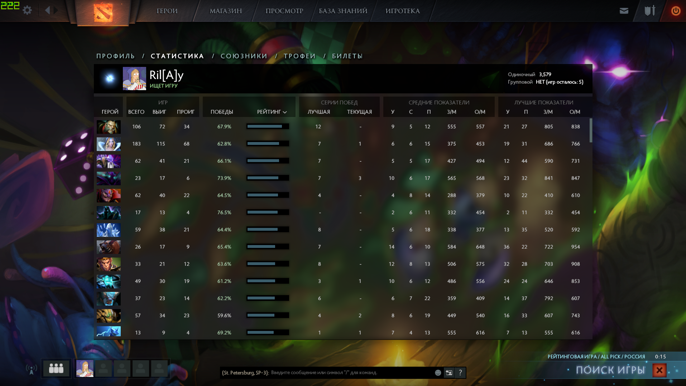
Task: Click the chat help question mark icon
Action: pyautogui.click(x=460, y=373)
